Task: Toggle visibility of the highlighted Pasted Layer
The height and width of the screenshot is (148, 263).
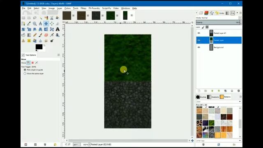Action: (199, 40)
